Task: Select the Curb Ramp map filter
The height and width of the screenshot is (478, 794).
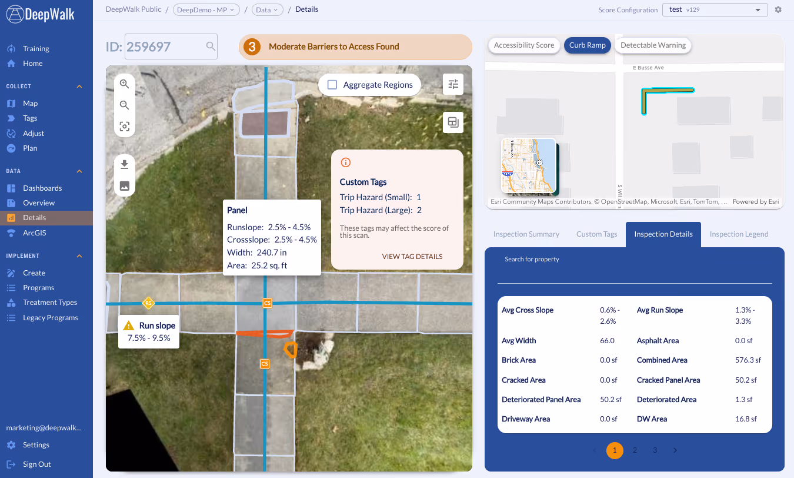Action: [588, 45]
